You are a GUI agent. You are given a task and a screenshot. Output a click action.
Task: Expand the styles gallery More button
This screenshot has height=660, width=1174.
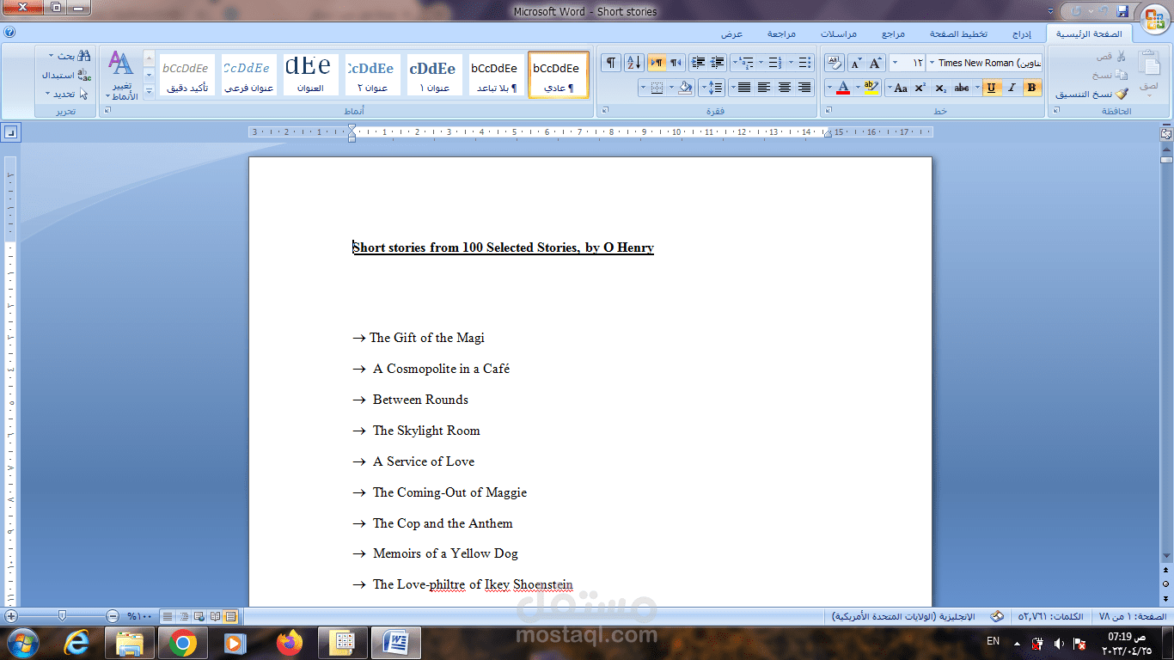[x=149, y=92]
